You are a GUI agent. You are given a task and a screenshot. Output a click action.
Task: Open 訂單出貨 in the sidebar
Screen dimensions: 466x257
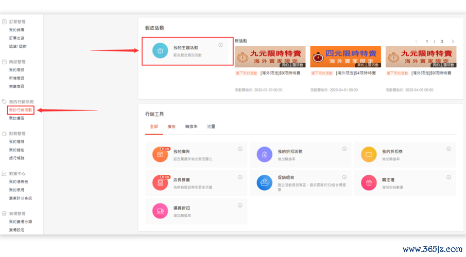tap(16, 38)
